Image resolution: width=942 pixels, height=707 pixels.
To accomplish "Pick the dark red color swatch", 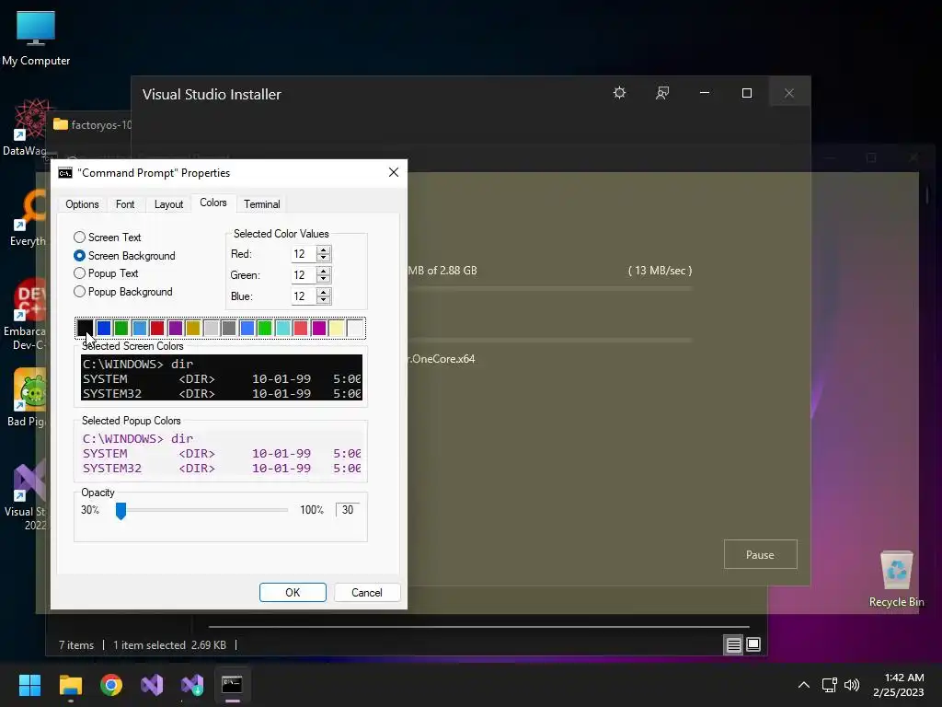I will (157, 328).
